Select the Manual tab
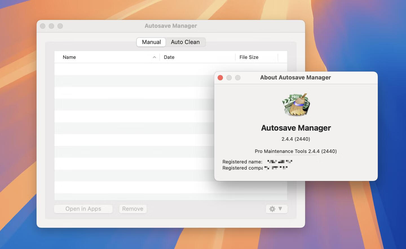This screenshot has width=406, height=249. pyautogui.click(x=151, y=42)
